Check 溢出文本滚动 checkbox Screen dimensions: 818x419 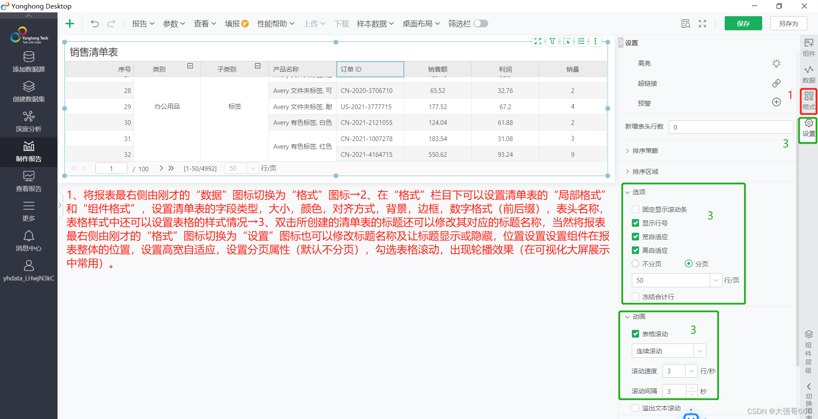click(635, 408)
